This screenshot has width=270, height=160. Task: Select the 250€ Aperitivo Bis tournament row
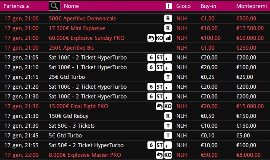click(x=135, y=48)
